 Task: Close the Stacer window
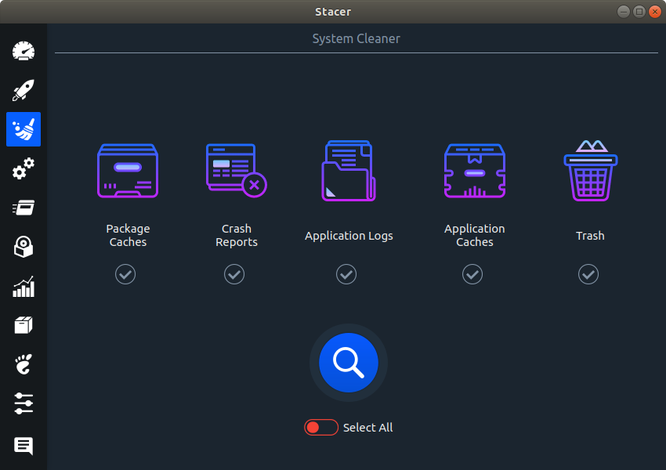[x=655, y=12]
